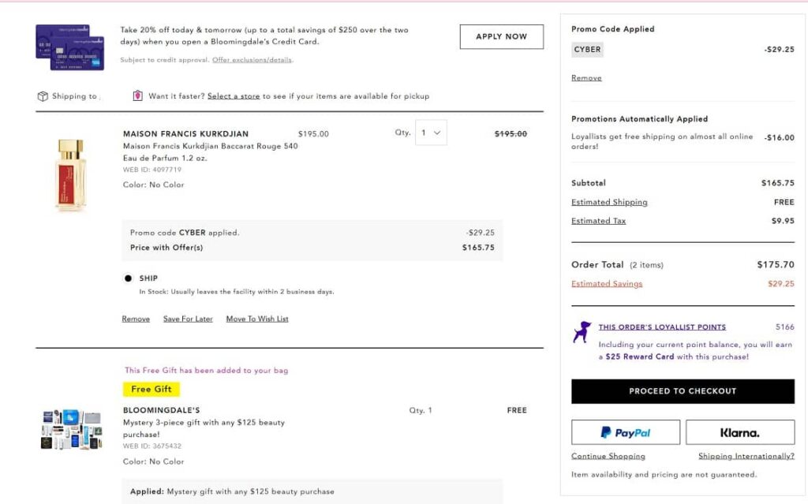This screenshot has width=808, height=504.
Task: Click the Apply Now credit card button
Action: point(501,36)
